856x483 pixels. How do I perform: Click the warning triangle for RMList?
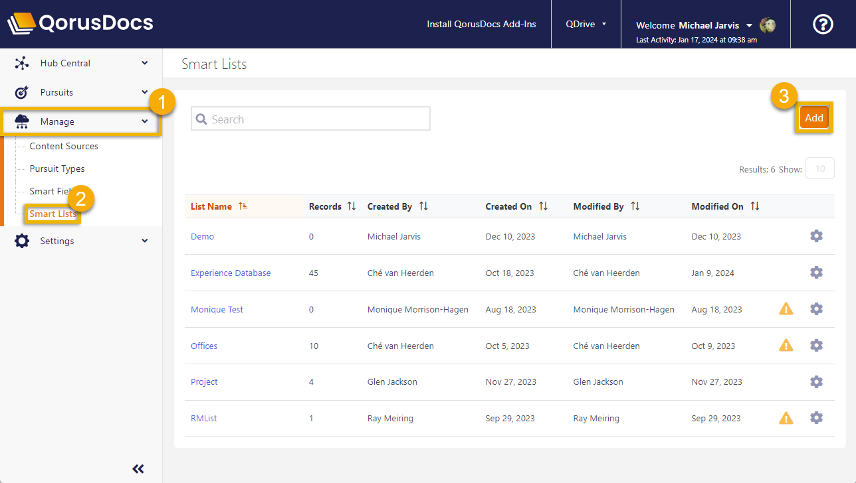786,418
